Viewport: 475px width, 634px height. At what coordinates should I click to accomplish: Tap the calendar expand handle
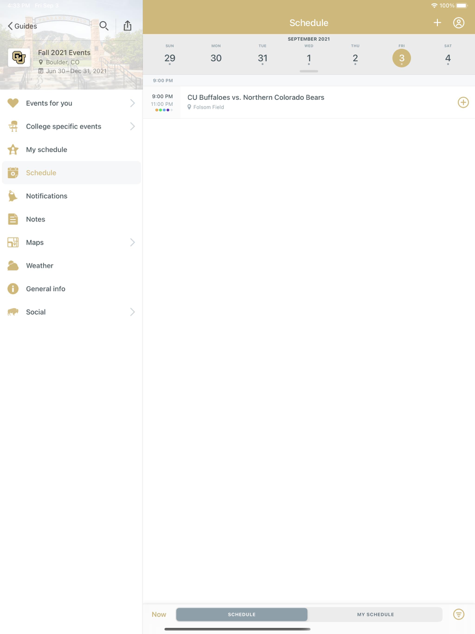pyautogui.click(x=309, y=71)
